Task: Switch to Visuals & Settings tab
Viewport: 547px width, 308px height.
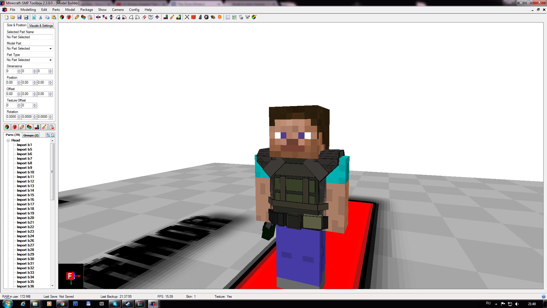Action: point(41,25)
